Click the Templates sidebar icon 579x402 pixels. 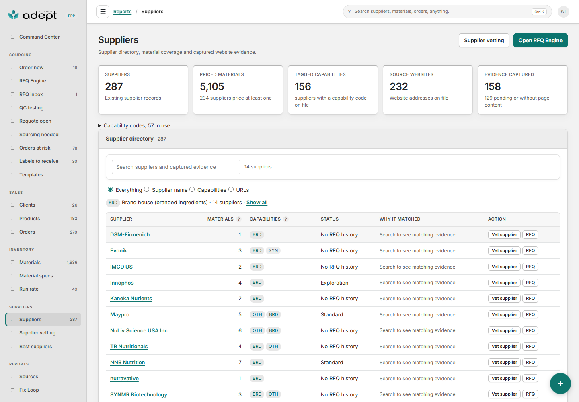coord(12,175)
